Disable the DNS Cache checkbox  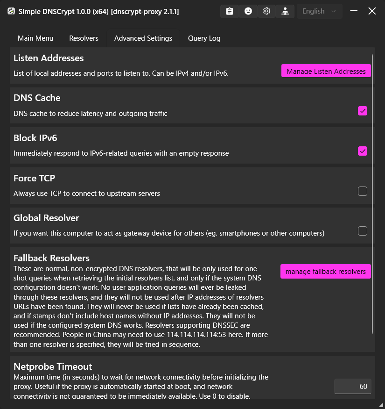pyautogui.click(x=362, y=111)
